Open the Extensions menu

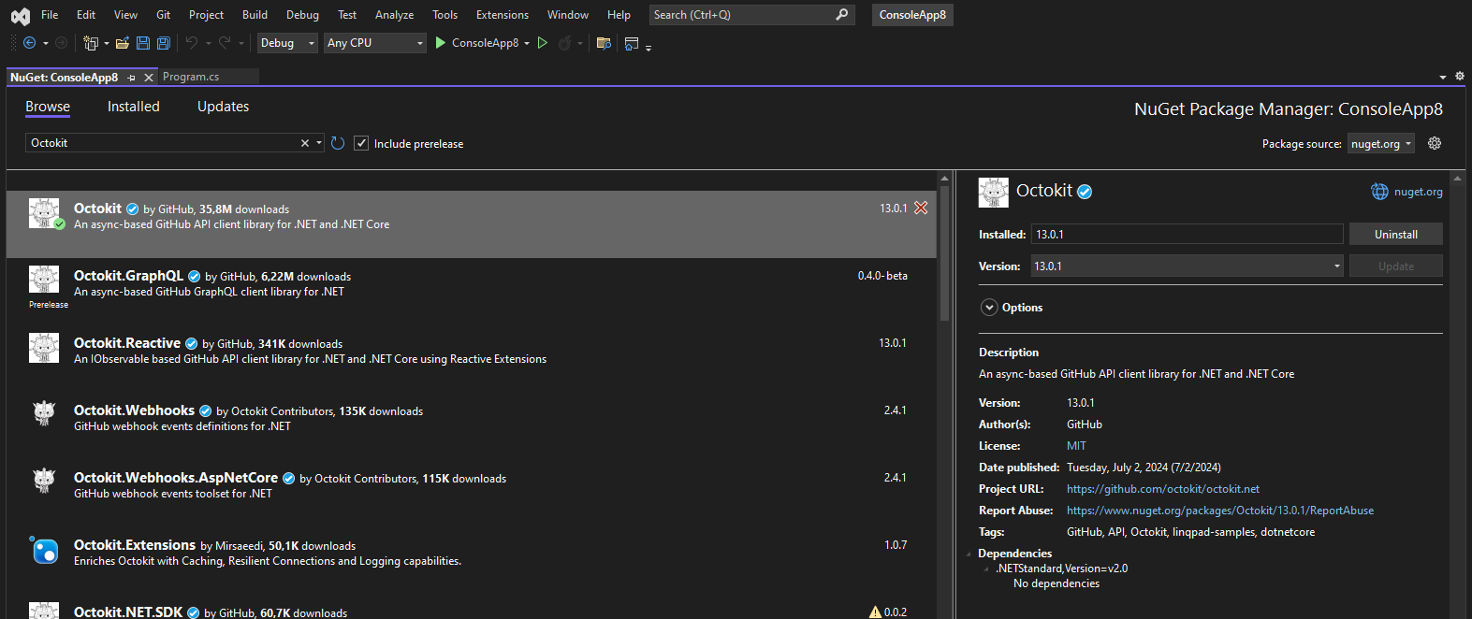pyautogui.click(x=503, y=15)
